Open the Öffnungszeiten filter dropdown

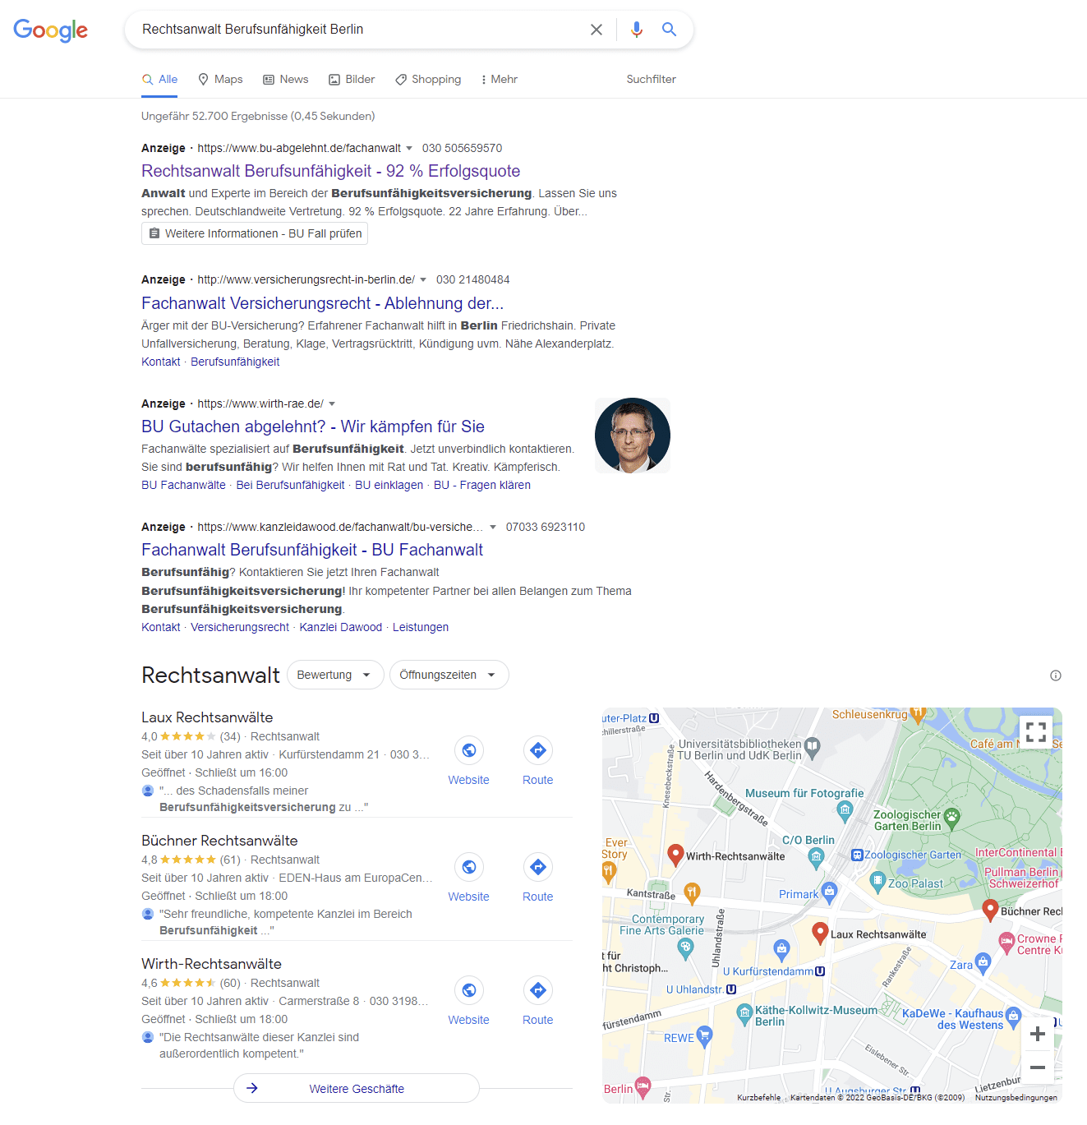pos(449,675)
